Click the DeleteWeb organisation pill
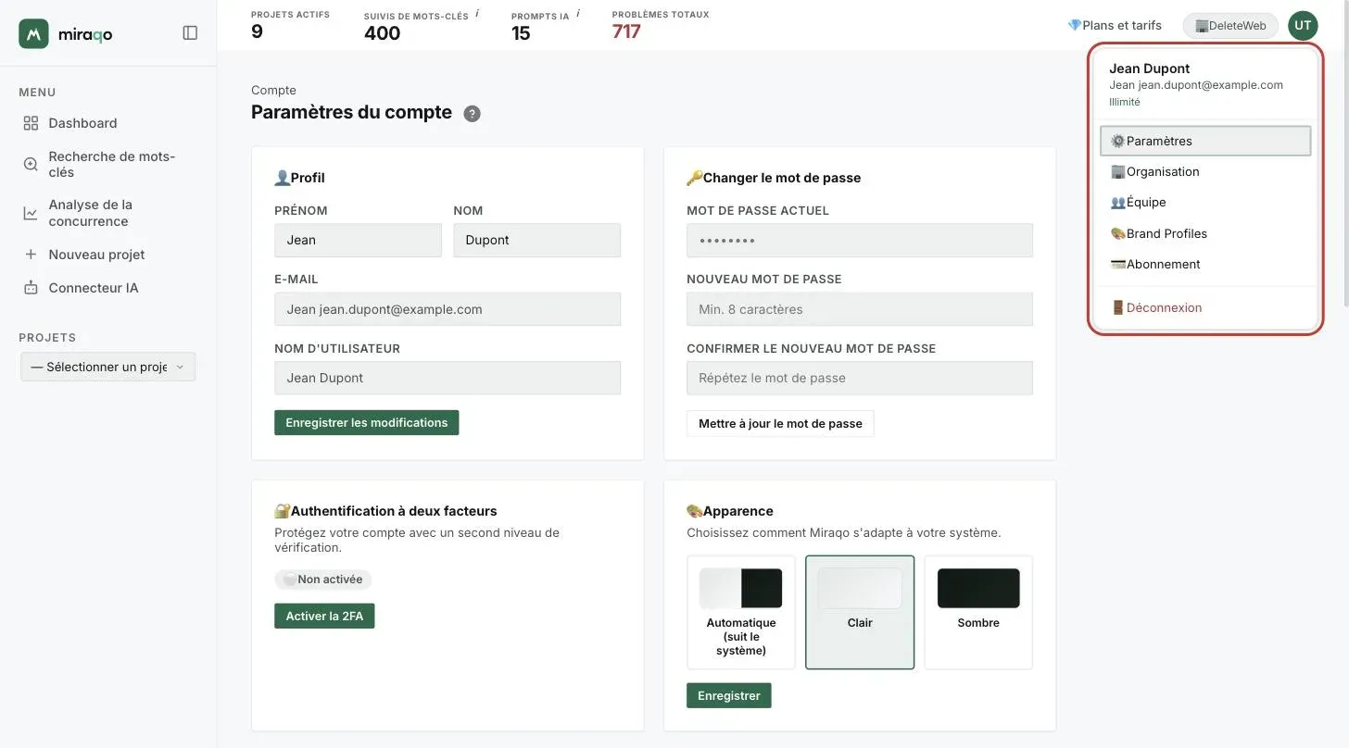1349x748 pixels. click(1230, 25)
